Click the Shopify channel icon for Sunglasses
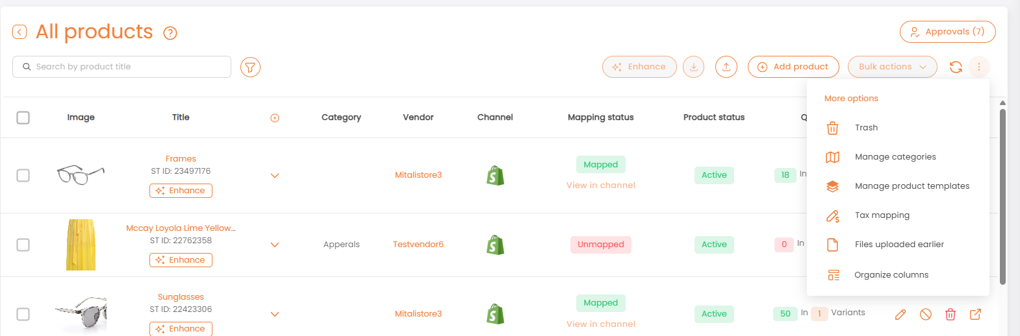1020x336 pixels. tap(496, 314)
